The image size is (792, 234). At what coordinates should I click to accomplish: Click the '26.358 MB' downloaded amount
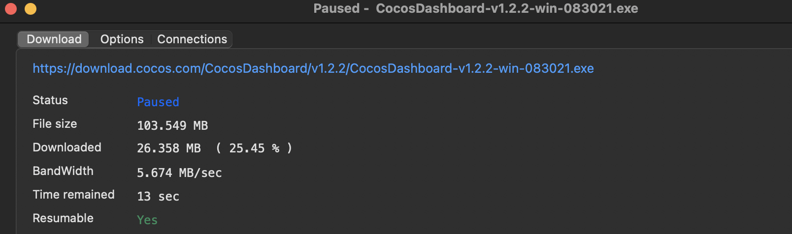tap(168, 148)
